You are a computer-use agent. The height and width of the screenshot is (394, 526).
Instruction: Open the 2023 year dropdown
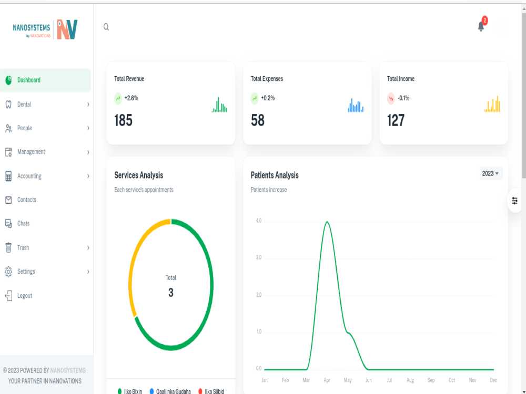pyautogui.click(x=490, y=173)
